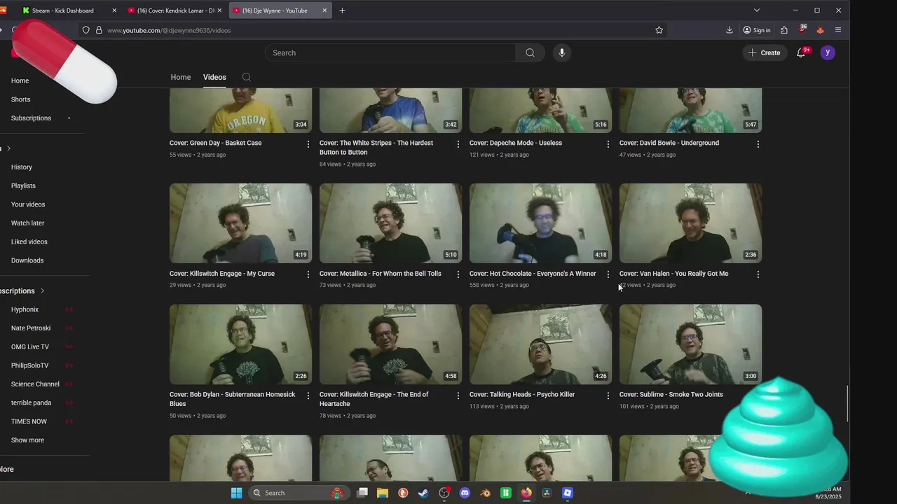Viewport: 897px width, 504px height.
Task: Open the Science Channel subscription
Action: pyautogui.click(x=35, y=384)
